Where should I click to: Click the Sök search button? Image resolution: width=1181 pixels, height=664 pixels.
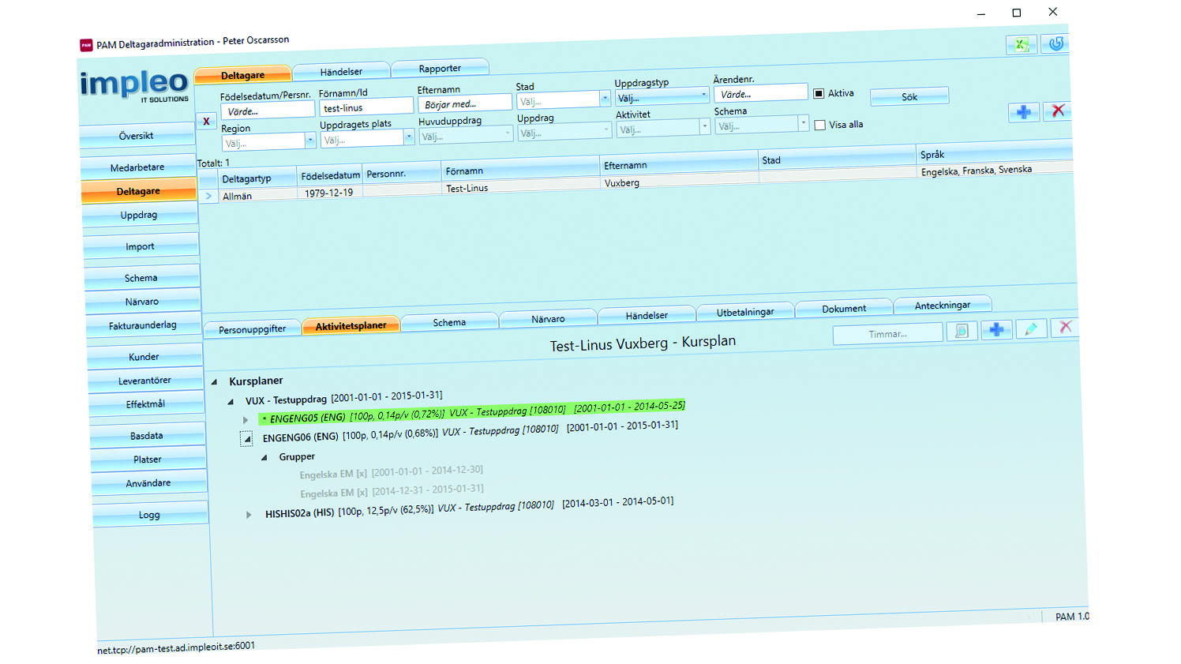[x=909, y=97]
